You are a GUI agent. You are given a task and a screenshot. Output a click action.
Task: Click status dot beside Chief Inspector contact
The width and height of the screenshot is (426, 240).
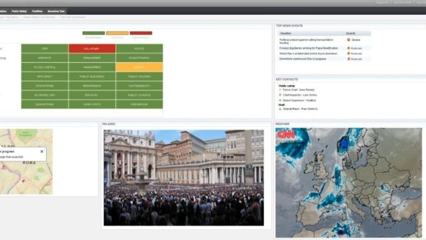[280, 95]
